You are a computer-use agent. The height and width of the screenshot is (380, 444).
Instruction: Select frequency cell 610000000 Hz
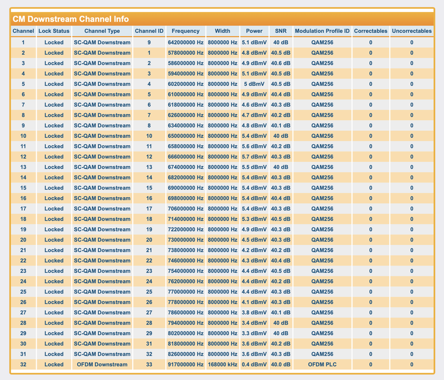(x=185, y=94)
